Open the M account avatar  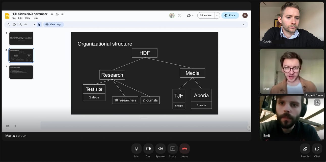(245, 15)
